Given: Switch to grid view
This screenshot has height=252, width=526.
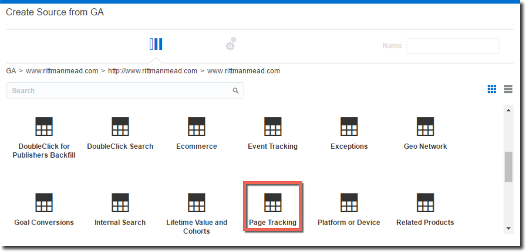Looking at the screenshot, I should tap(492, 89).
